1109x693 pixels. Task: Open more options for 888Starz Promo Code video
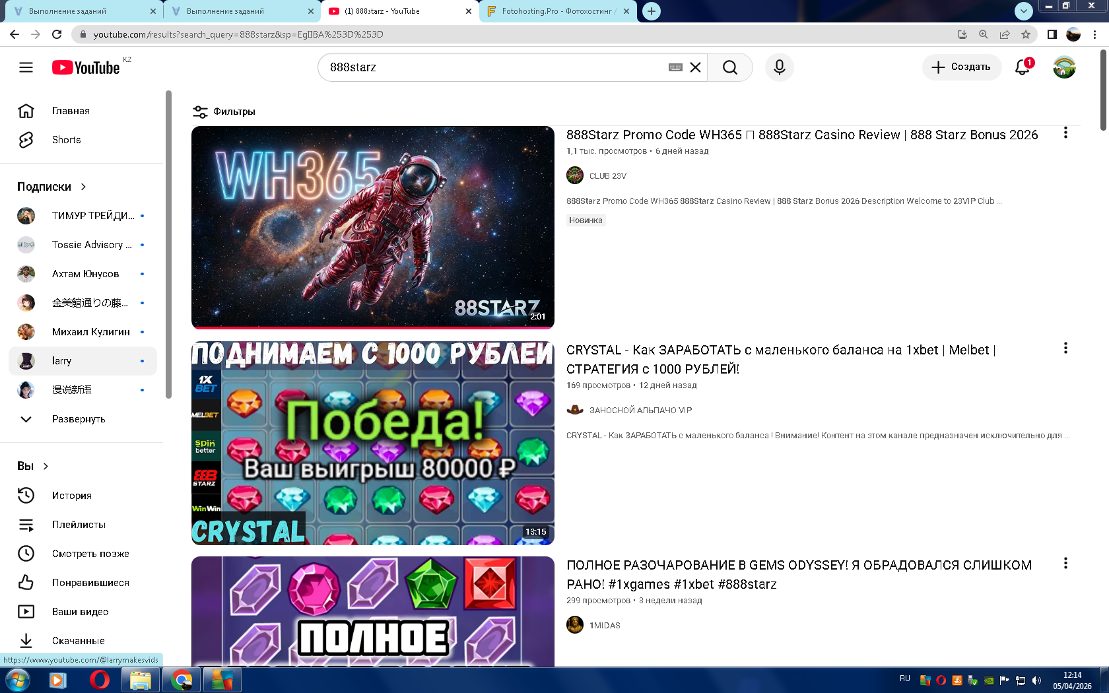coord(1065,133)
